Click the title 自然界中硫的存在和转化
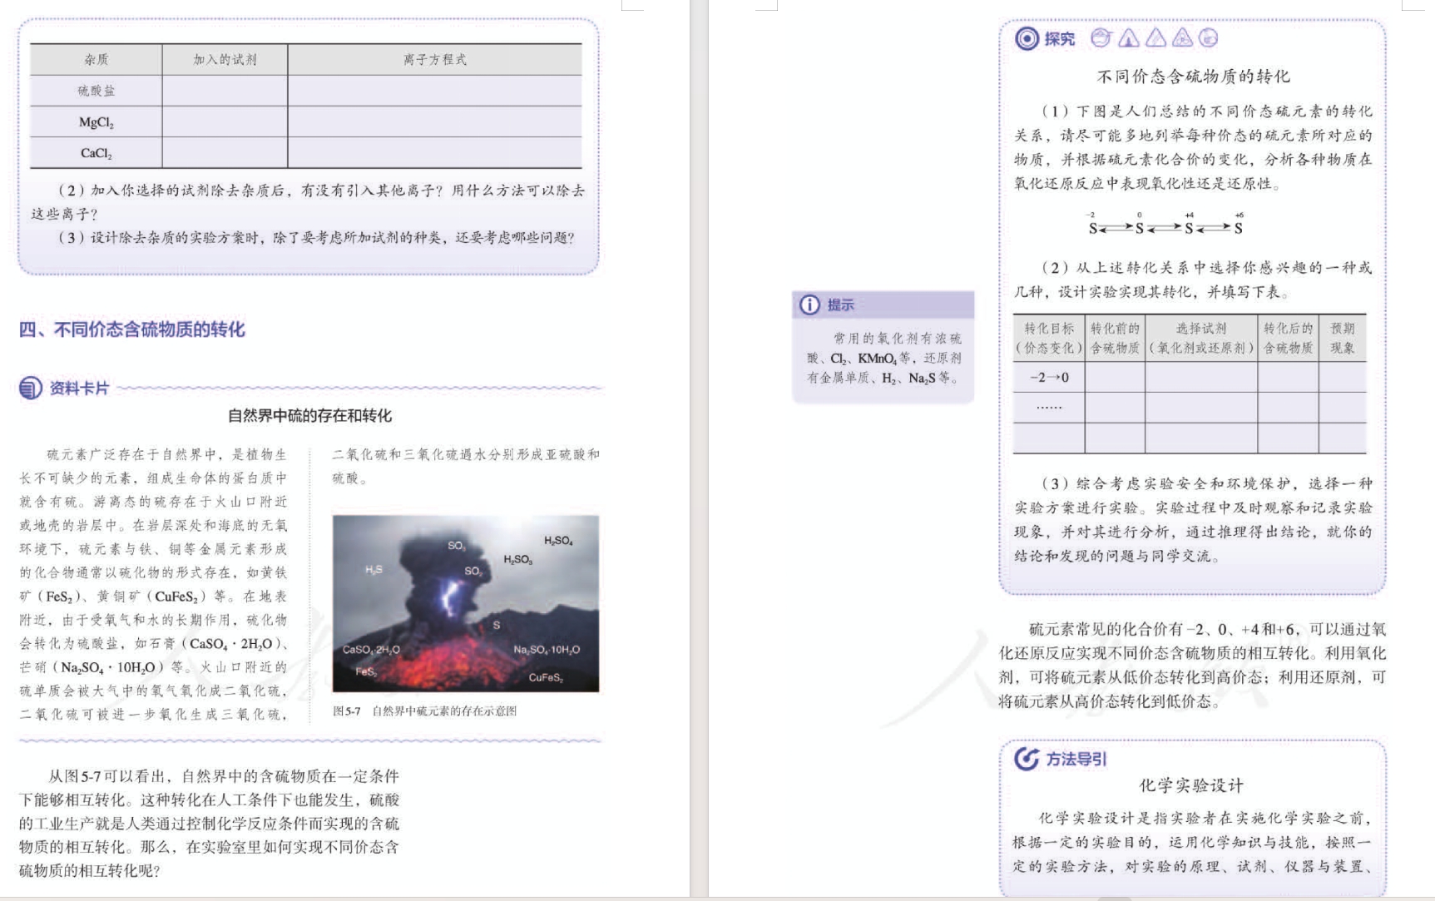1435x901 pixels. 309,416
